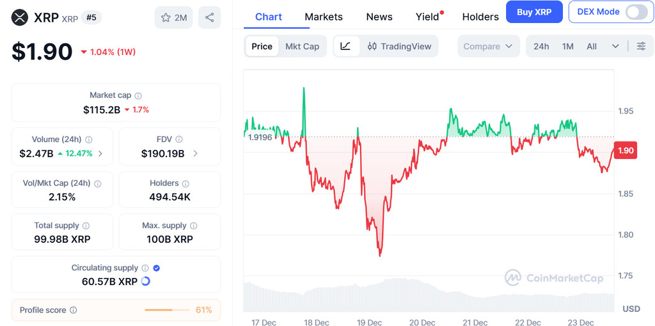The width and height of the screenshot is (655, 326).
Task: Click Market cap info icon
Action: (138, 95)
